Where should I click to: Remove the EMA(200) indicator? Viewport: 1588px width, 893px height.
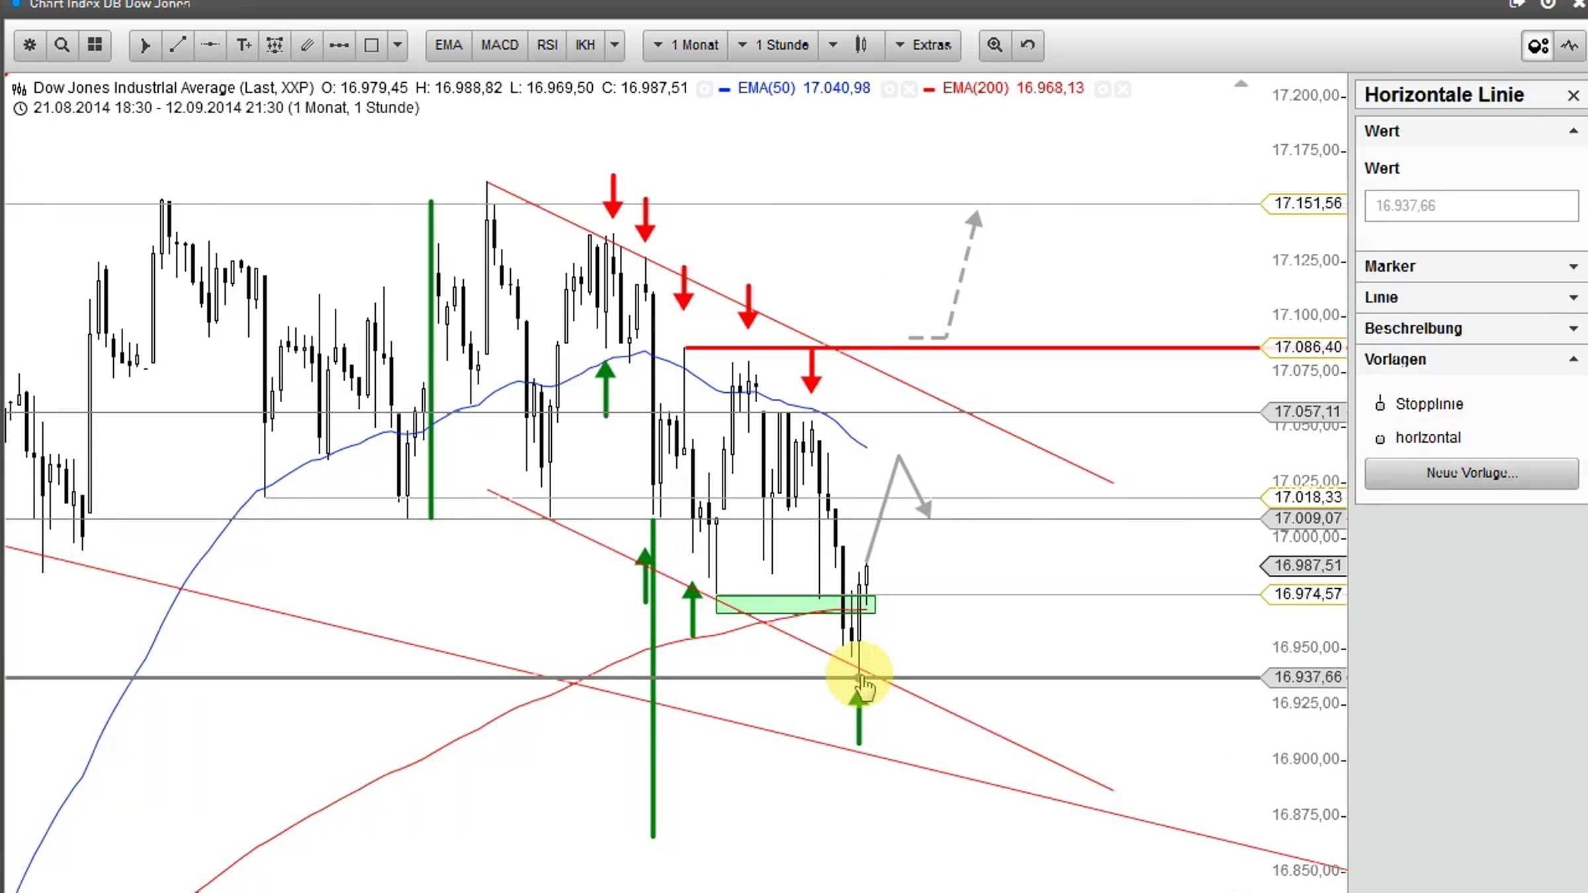(x=1123, y=89)
